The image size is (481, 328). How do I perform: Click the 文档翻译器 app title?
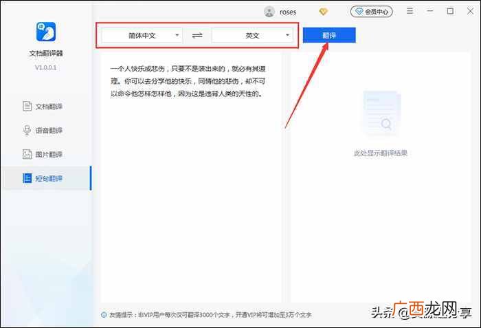(46, 53)
